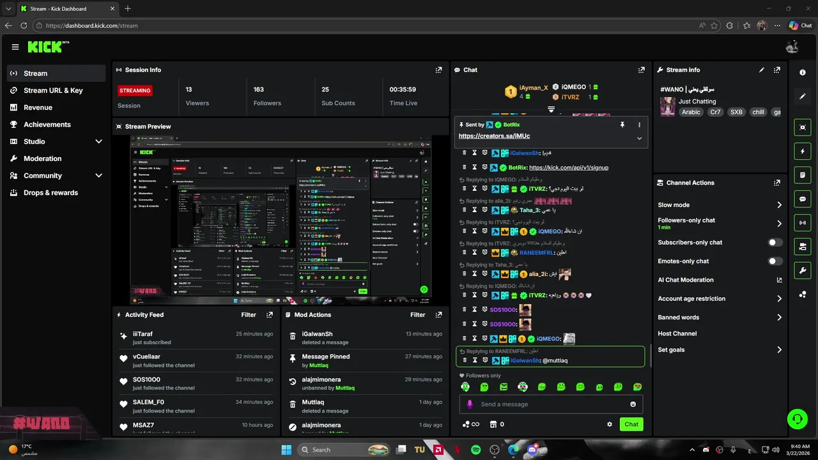818x460 pixels.
Task: Open Achievements in the sidebar
Action: pos(56,125)
